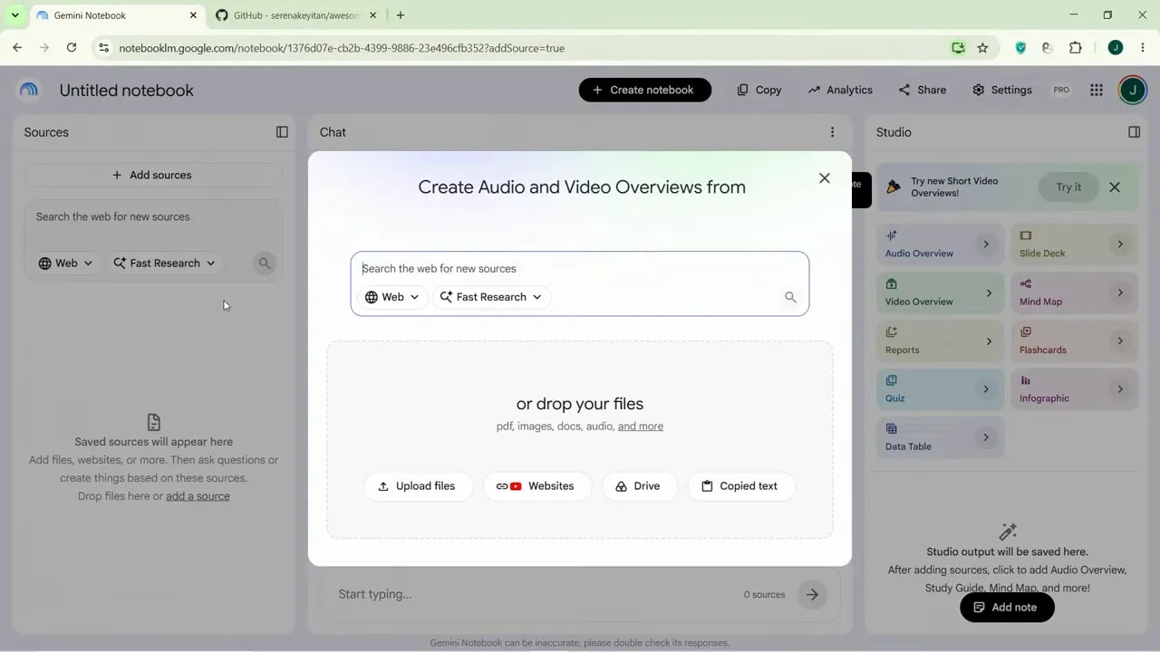Viewport: 1160px width, 652px height.
Task: Click the search icon in Sources panel
Action: click(x=265, y=264)
